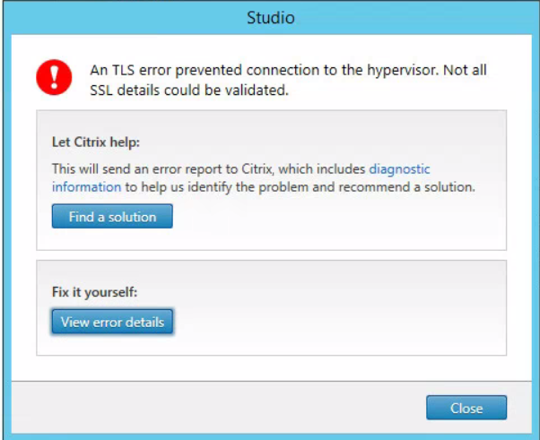The image size is (540, 440).
Task: Select the 'Fix it yourself:' heading
Action: 94,292
